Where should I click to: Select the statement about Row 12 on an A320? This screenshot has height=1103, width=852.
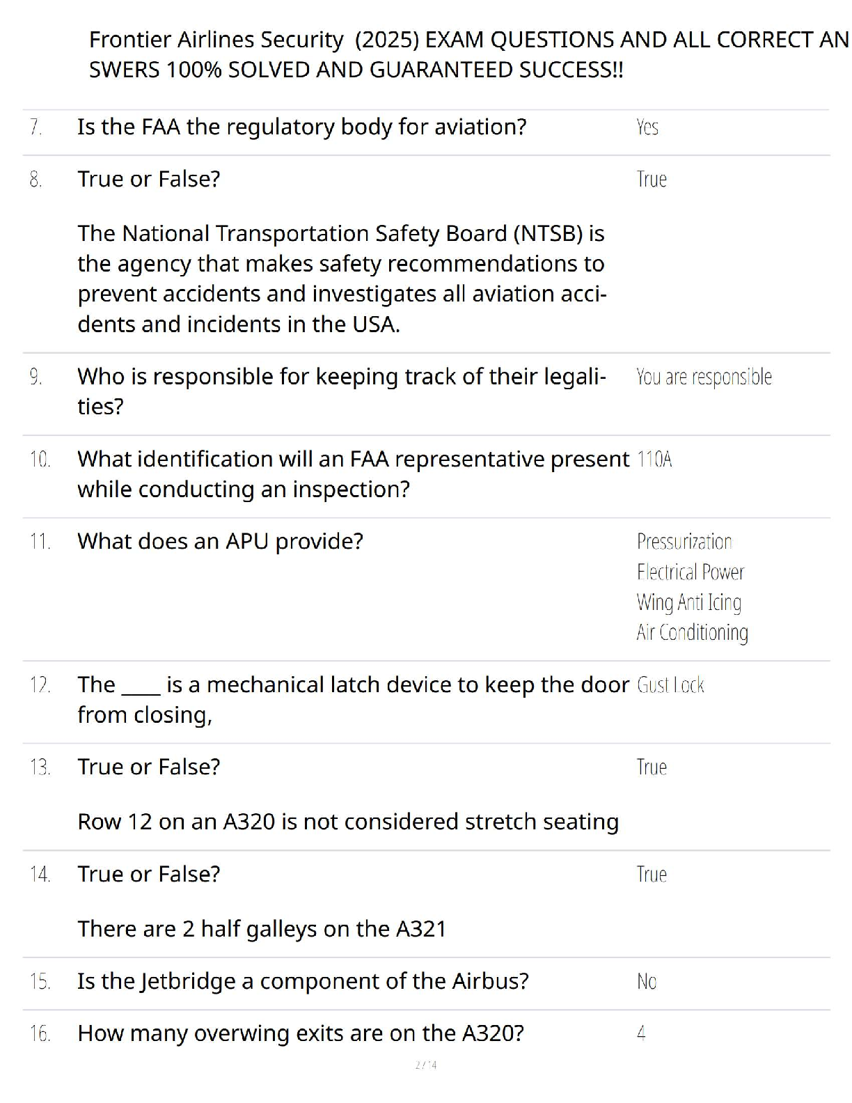[x=348, y=822]
